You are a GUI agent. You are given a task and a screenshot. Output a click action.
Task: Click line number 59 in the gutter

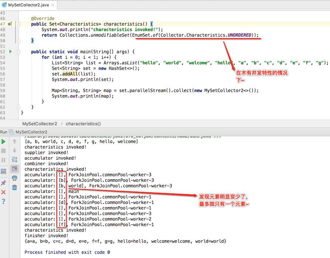click(x=3, y=91)
